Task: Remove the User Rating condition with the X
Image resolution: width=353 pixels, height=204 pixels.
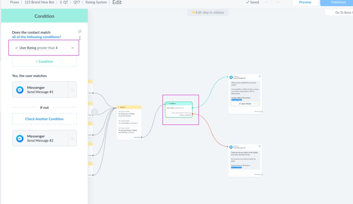Action: coord(72,48)
